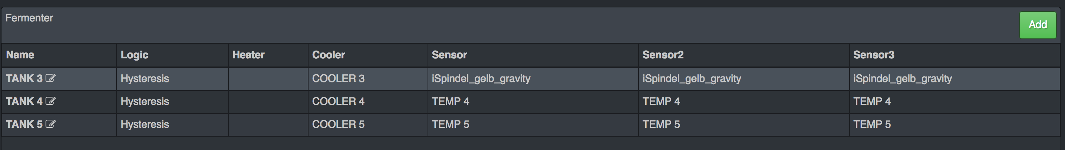This screenshot has width=1065, height=150.
Task: Open the TANK 4 name link
Action: point(24,101)
